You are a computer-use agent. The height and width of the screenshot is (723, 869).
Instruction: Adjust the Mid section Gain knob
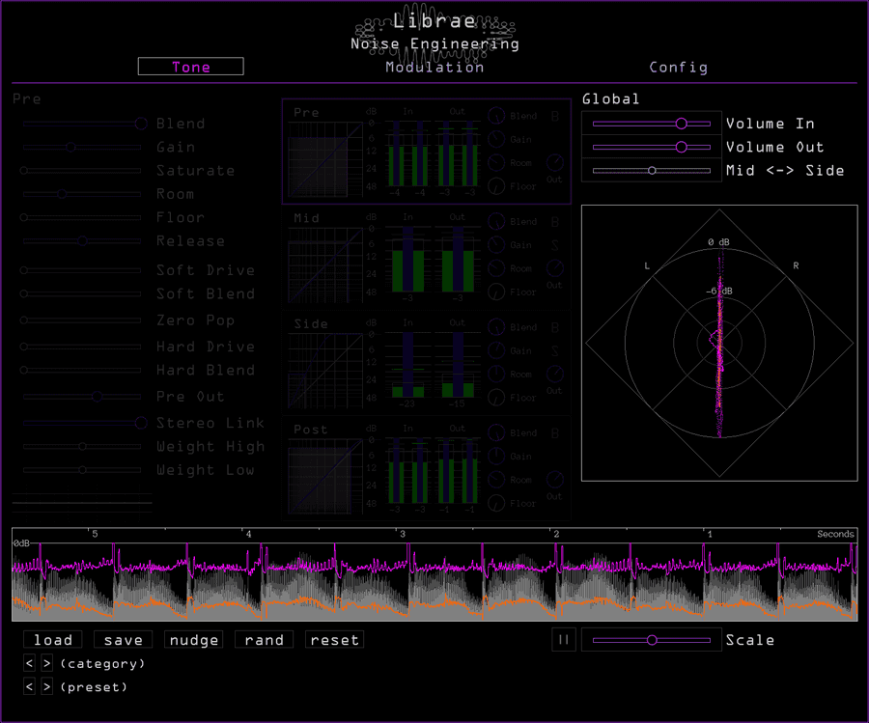pyautogui.click(x=496, y=245)
